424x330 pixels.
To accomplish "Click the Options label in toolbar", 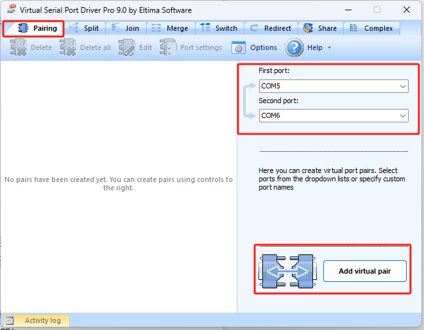I will coord(264,48).
